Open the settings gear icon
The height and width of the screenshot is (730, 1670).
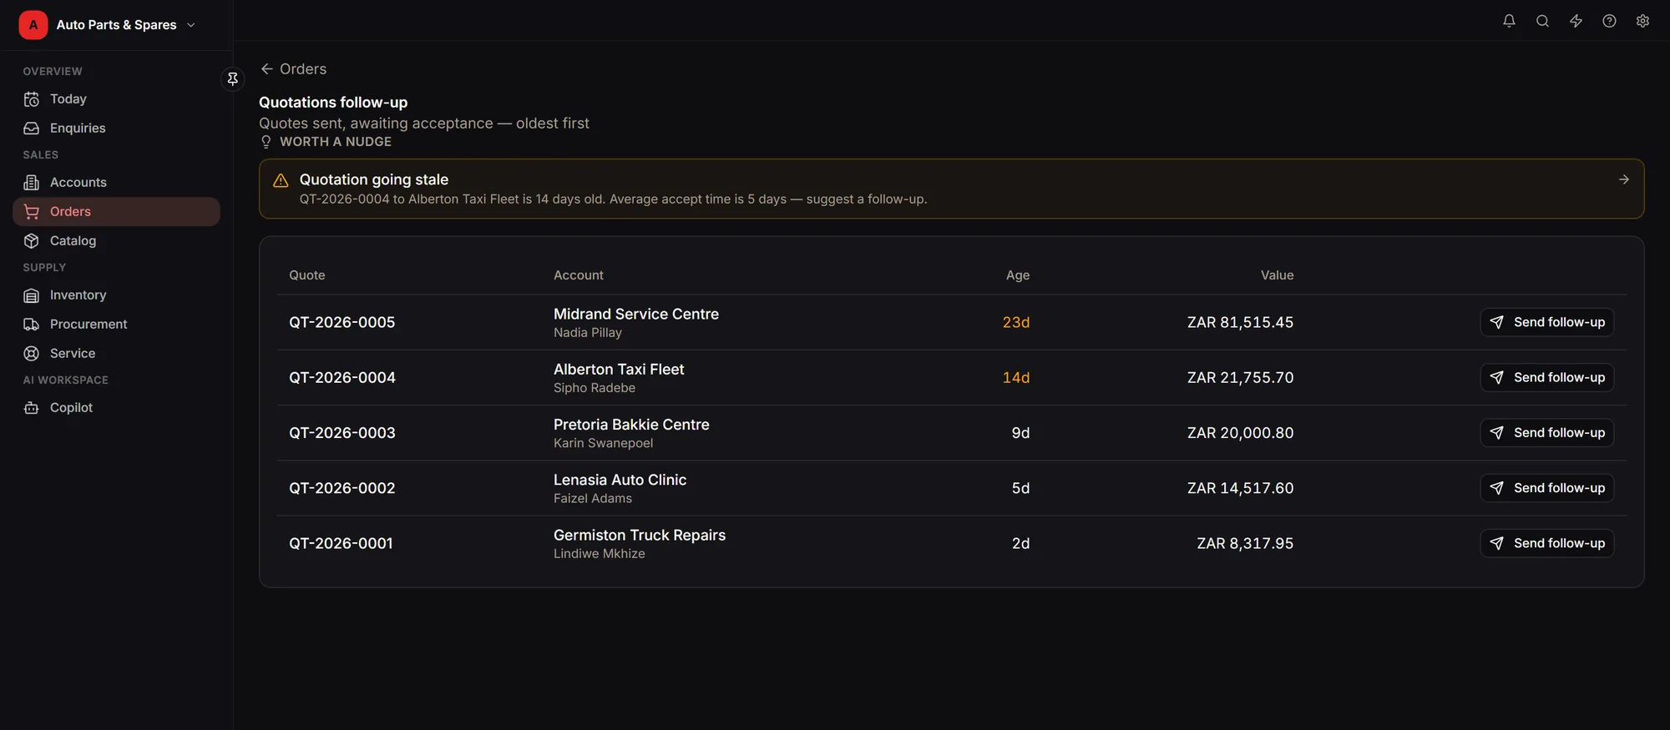point(1642,21)
